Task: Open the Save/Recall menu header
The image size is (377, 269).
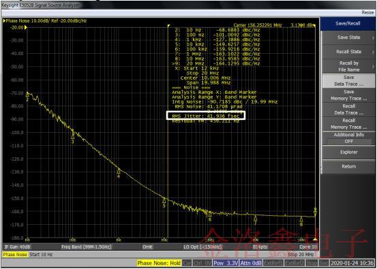Action: tap(348, 24)
